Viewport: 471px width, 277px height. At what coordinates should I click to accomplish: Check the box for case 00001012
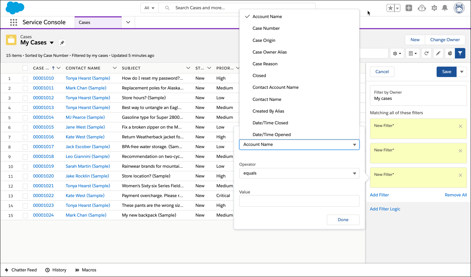25,98
